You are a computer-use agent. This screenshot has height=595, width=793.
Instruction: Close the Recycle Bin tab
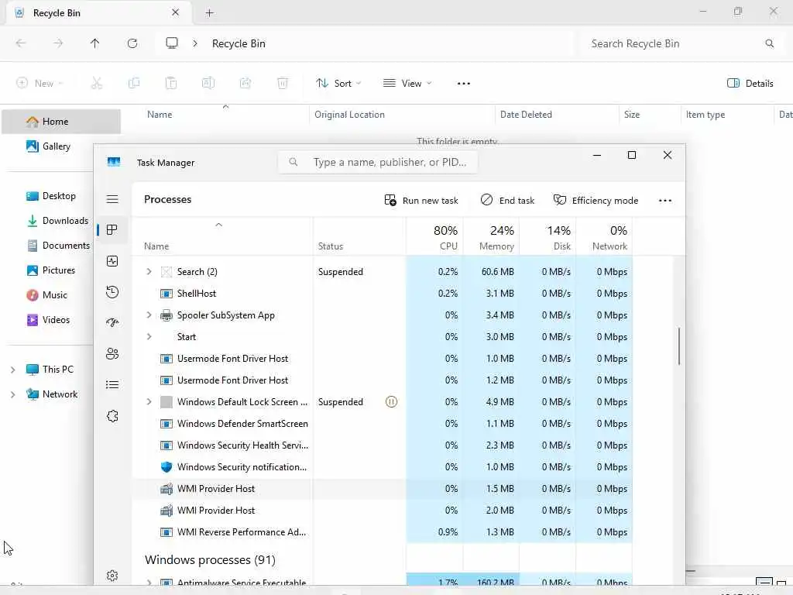(x=176, y=12)
